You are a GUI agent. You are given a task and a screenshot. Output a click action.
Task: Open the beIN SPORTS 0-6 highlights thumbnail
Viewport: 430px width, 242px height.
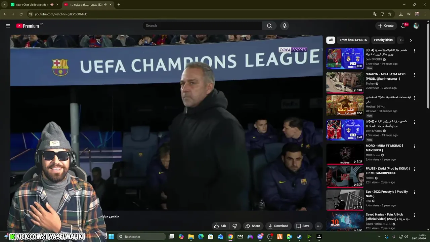tap(345, 130)
